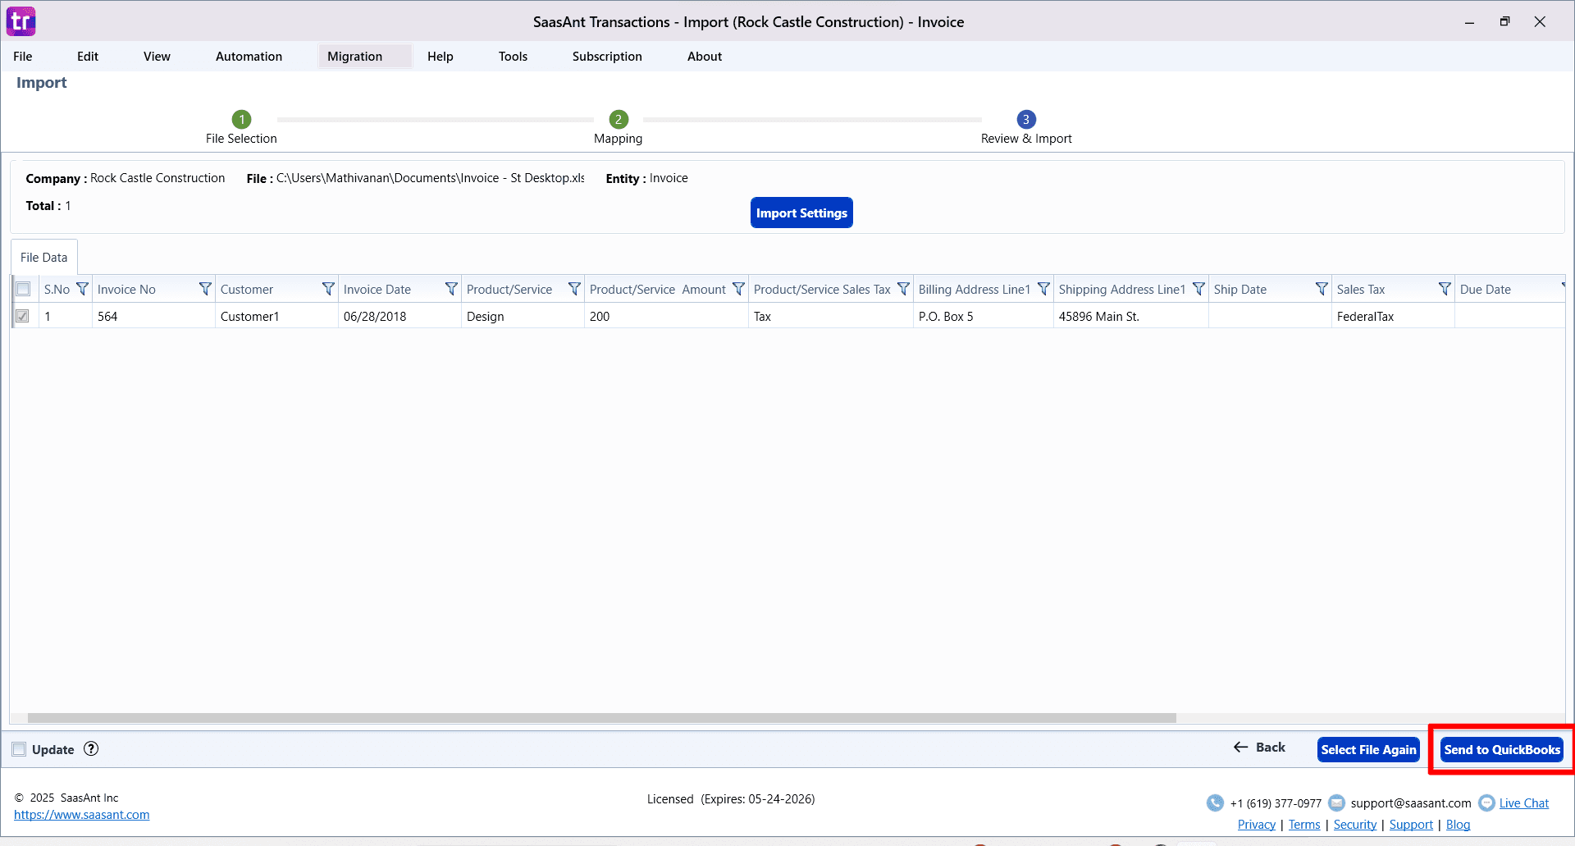Click the horizontal scrollbar of the grid

602,718
